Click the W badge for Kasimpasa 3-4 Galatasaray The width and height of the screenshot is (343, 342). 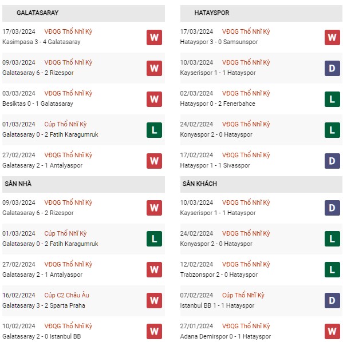point(154,37)
